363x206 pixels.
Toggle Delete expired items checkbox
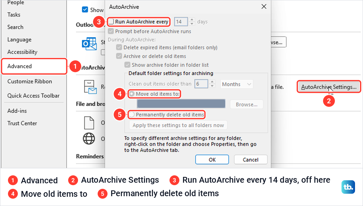[x=119, y=48]
